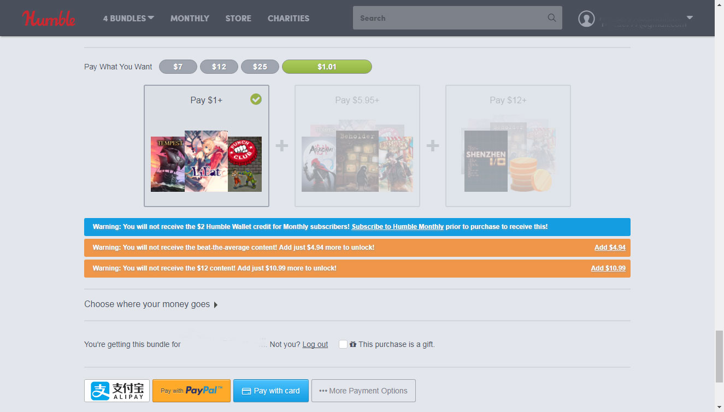
Task: Click the beat-the-average content warning text
Action: pyautogui.click(x=234, y=248)
